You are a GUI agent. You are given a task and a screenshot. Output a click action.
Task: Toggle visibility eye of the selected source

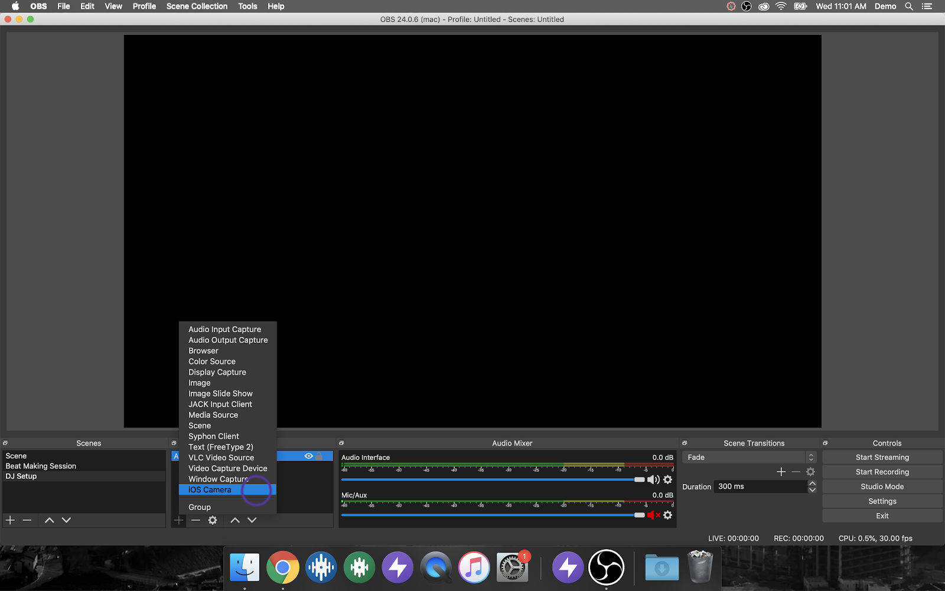click(308, 456)
